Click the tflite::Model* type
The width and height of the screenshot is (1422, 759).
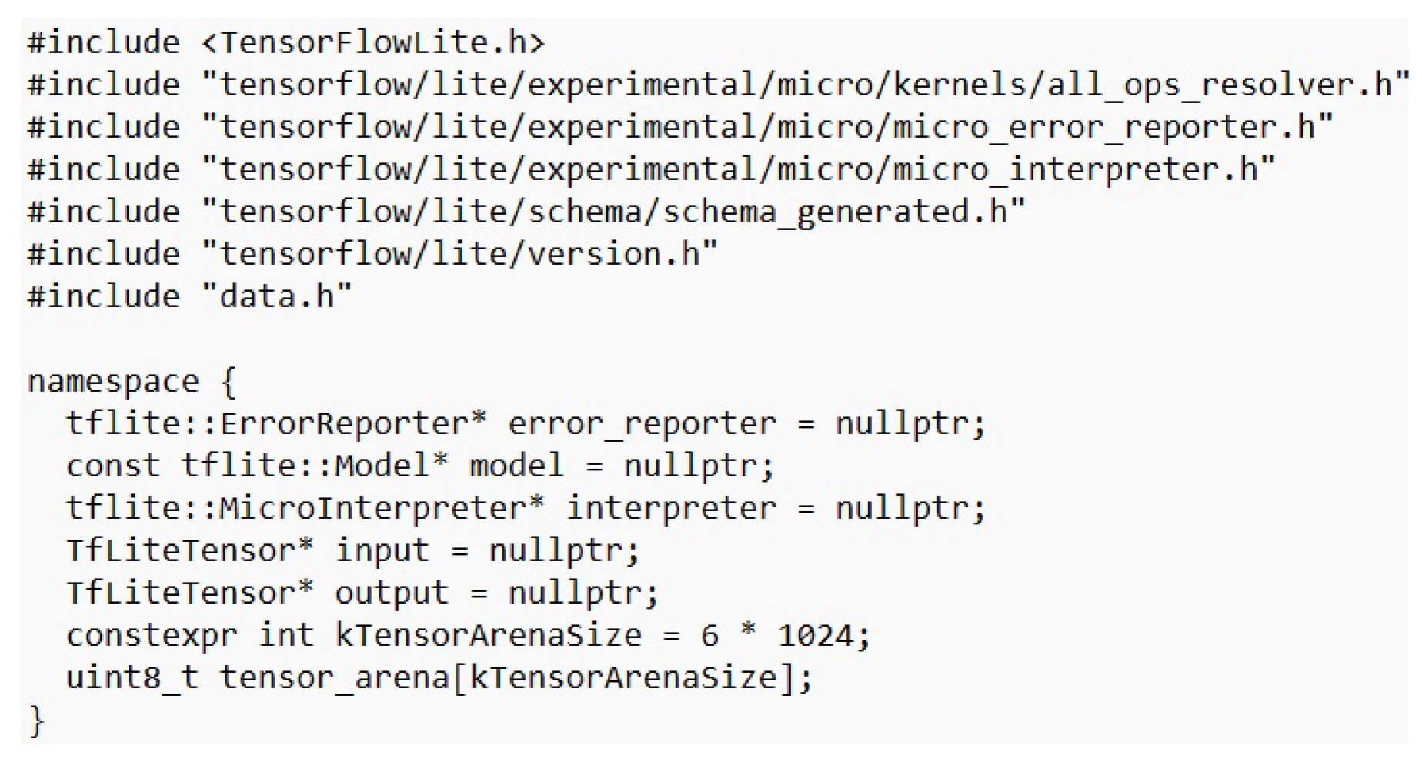[314, 466]
